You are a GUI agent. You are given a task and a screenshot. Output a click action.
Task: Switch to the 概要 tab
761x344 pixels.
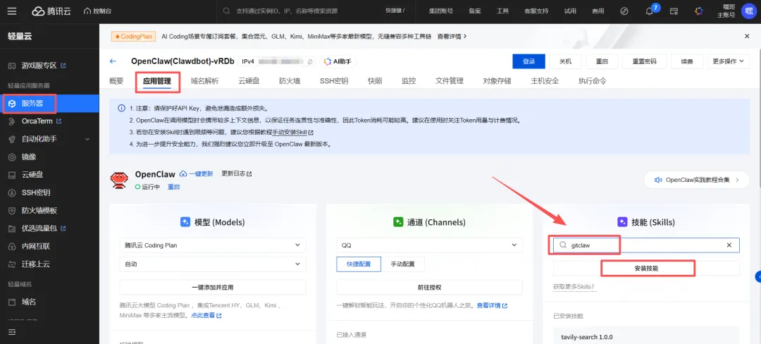pos(116,81)
